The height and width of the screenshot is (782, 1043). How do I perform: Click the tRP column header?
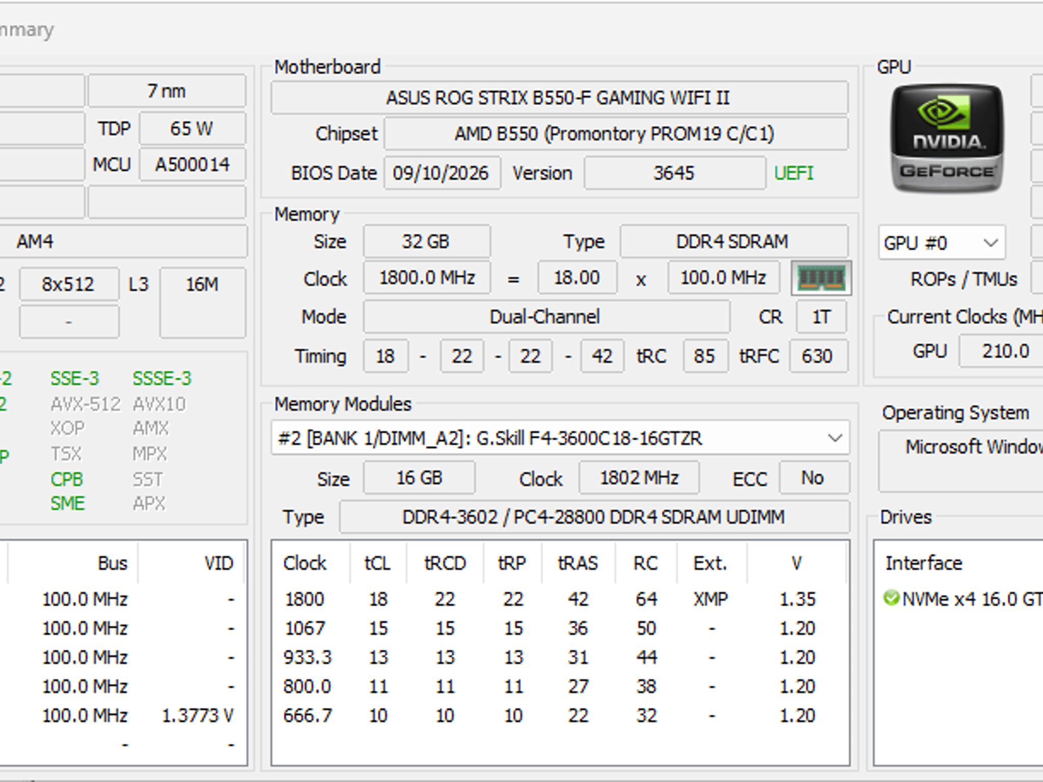tap(512, 563)
